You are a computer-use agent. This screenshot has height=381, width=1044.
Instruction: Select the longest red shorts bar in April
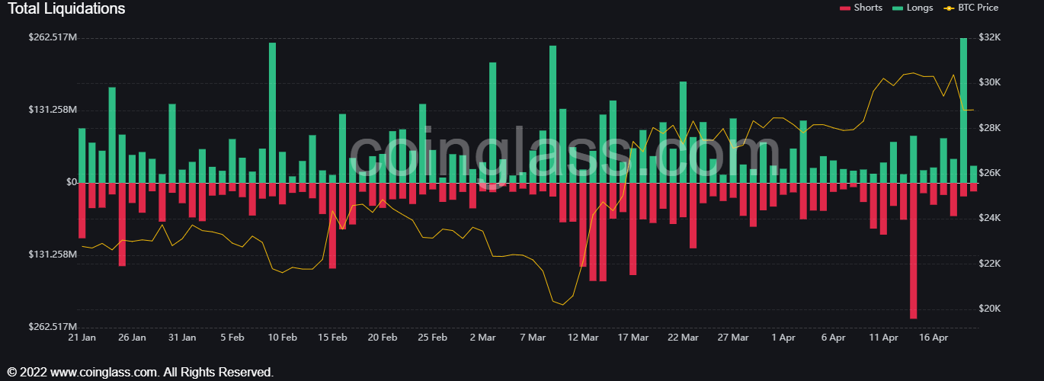click(x=913, y=250)
